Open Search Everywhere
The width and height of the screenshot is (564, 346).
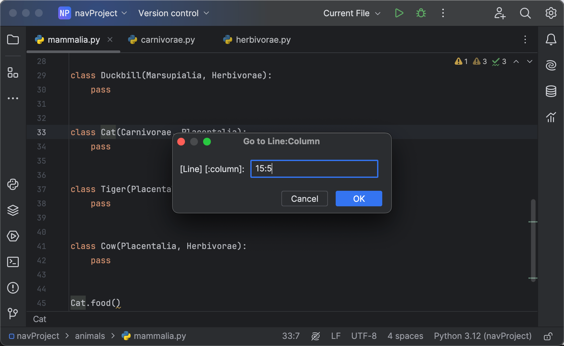tap(525, 13)
